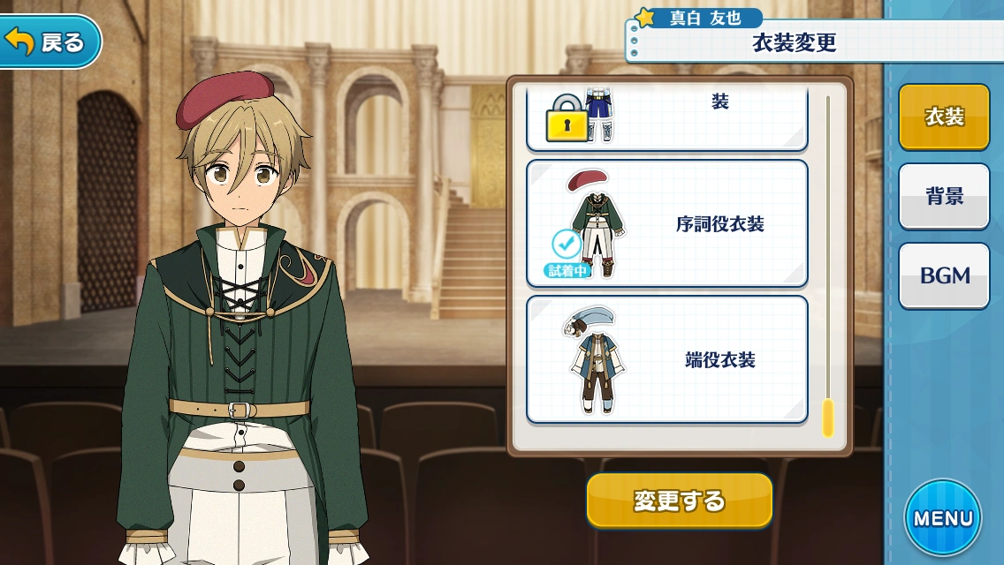Screen dimensions: 1004x565
Task: Select the padlock icon on the locked outfit
Action: [567, 117]
